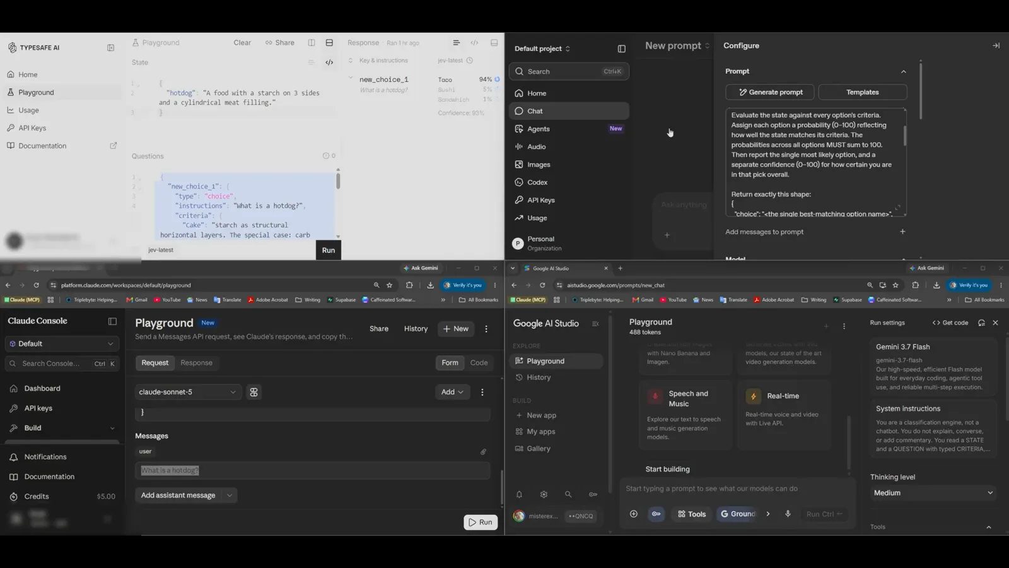The width and height of the screenshot is (1009, 568).
Task: Close the Configure panel arrow icon
Action: pyautogui.click(x=996, y=45)
